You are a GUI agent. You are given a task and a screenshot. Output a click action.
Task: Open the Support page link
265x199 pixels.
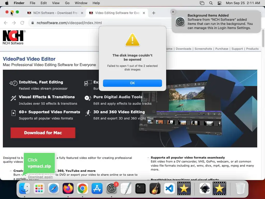point(237,49)
